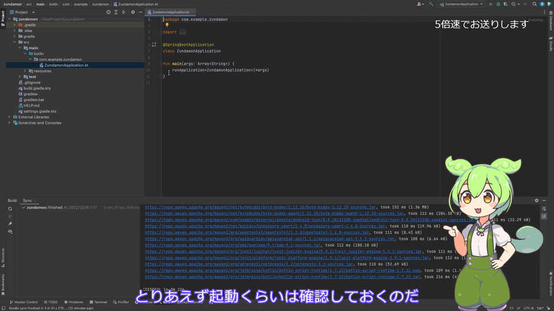Image resolution: width=554 pixels, height=311 pixels.
Task: Collapse the src folder
Action: click(14, 42)
